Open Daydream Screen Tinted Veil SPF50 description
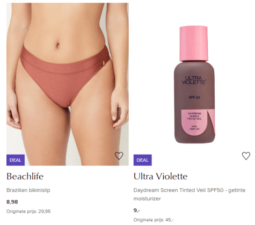Image resolution: width=255 pixels, height=225 pixels. [x=190, y=194]
